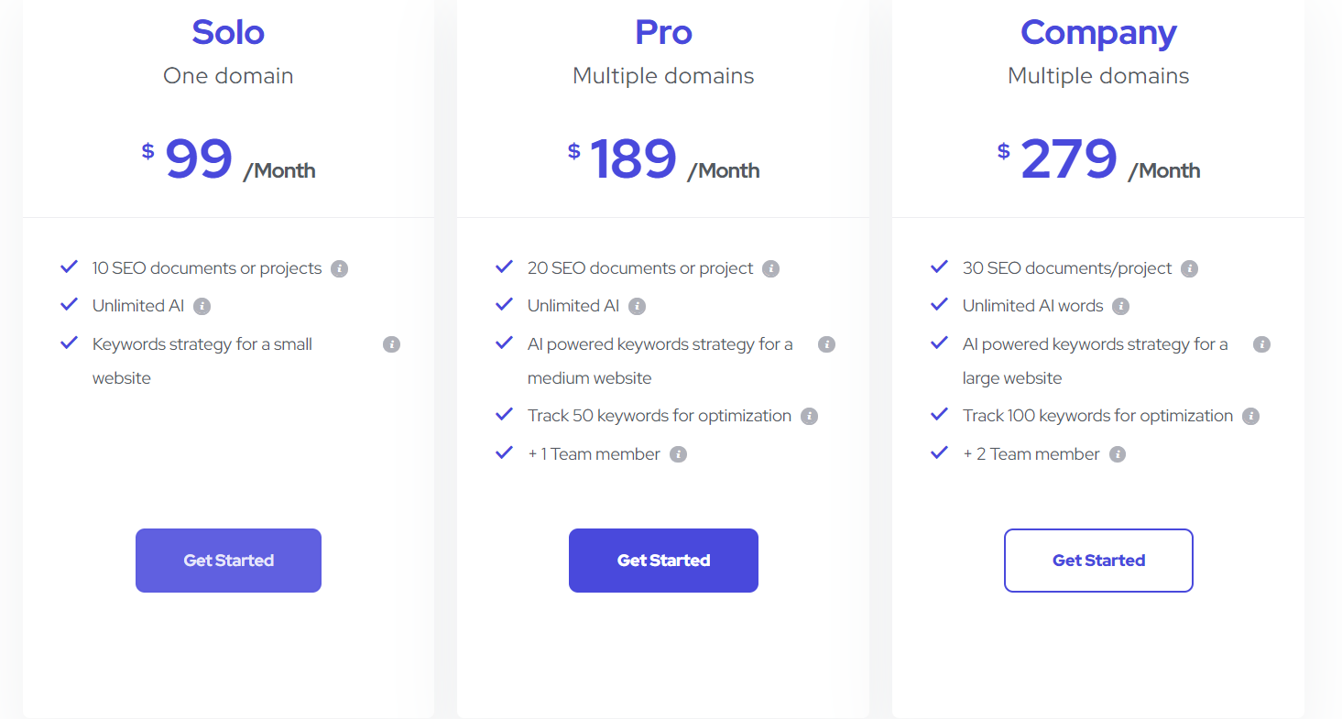Click Get Started under Solo plan
Image resolution: width=1342 pixels, height=719 pixels.
click(x=228, y=561)
